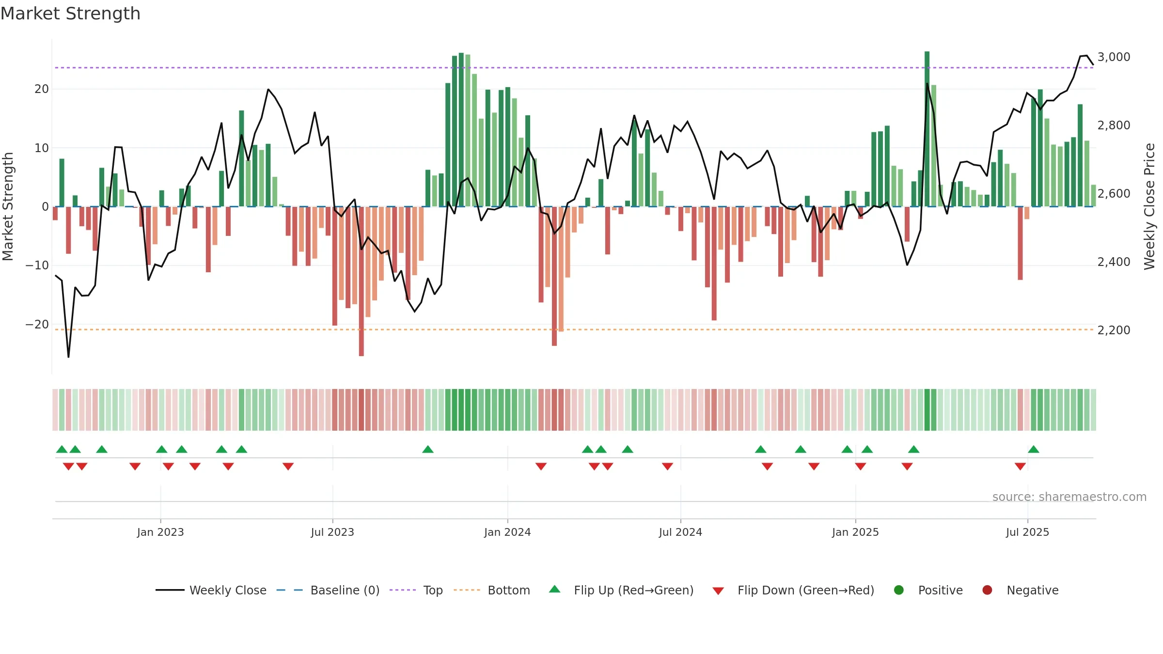Click the source: sharemaestro.com text
Screen dimensions: 1163x654
click(x=1069, y=497)
